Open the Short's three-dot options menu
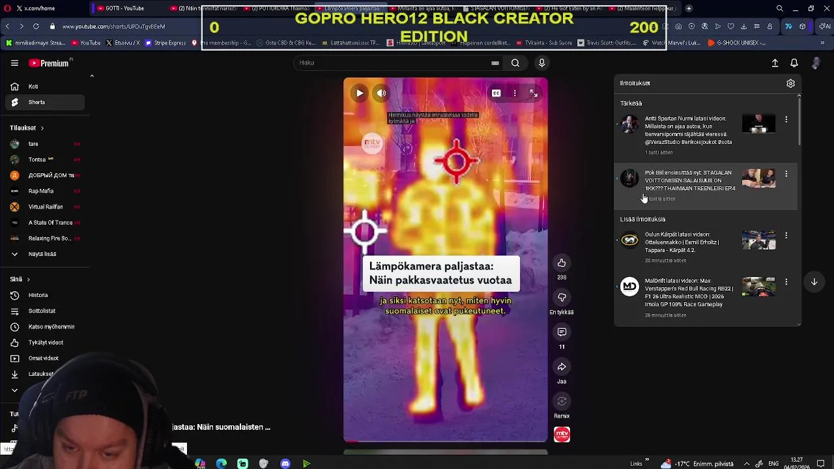This screenshot has width=834, height=469. (515, 93)
